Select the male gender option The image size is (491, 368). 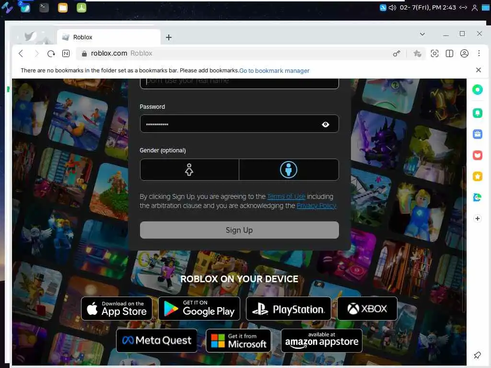pyautogui.click(x=288, y=170)
